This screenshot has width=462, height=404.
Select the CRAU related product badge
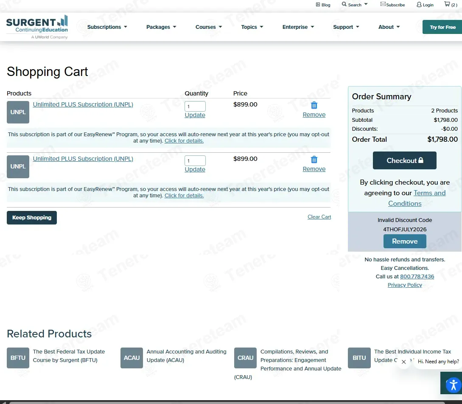[x=246, y=358]
